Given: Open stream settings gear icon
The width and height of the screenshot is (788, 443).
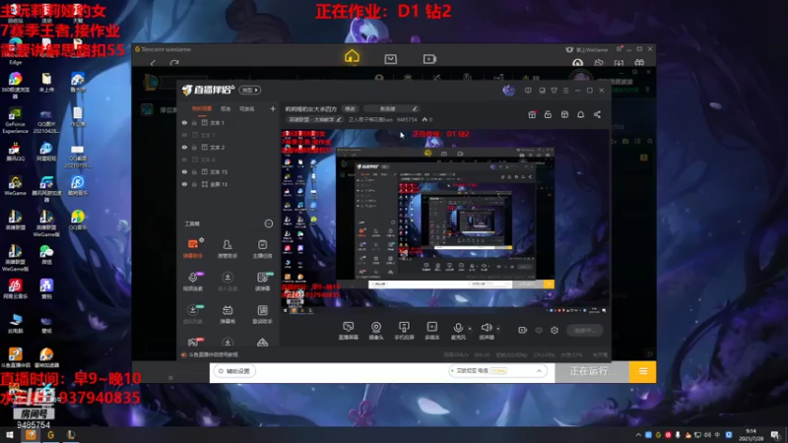Looking at the screenshot, I should pyautogui.click(x=555, y=330).
